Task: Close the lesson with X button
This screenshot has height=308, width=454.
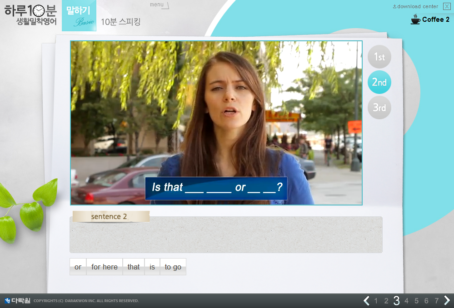Action: (x=447, y=6)
